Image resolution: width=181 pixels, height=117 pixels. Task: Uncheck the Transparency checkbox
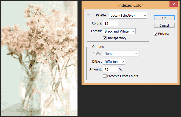coord(105,38)
